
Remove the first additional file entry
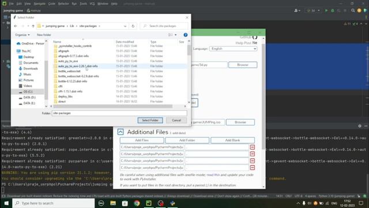tap(253, 147)
